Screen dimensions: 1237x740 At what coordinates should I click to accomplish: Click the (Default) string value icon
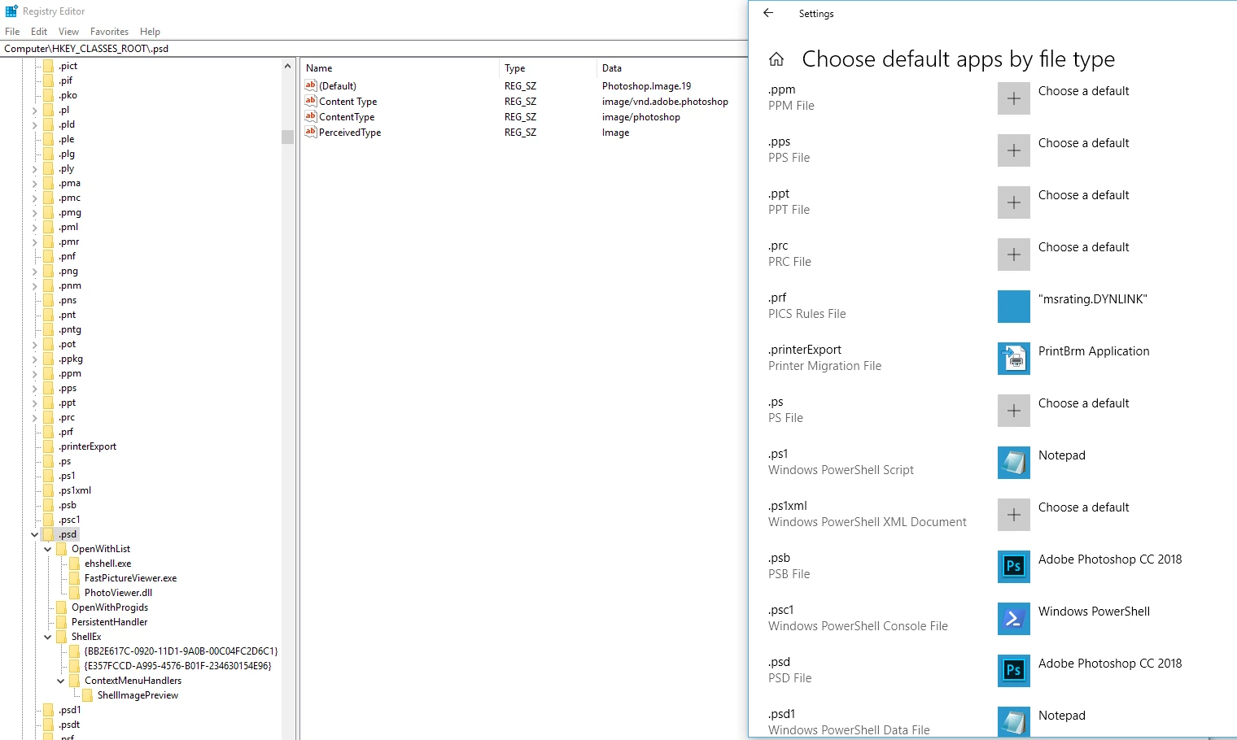click(x=311, y=85)
